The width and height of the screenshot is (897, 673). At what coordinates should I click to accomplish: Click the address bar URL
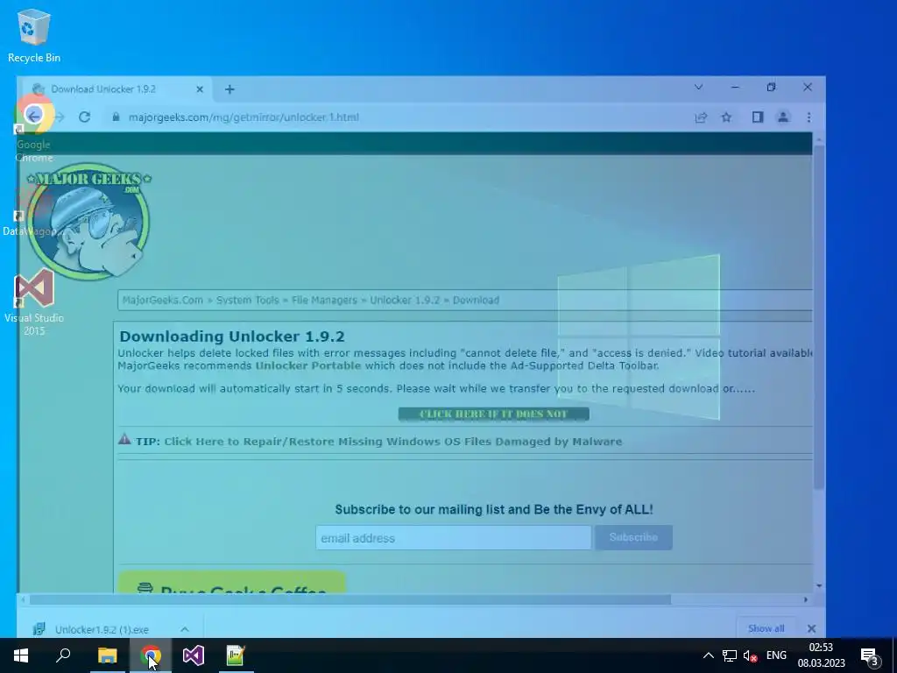[244, 117]
